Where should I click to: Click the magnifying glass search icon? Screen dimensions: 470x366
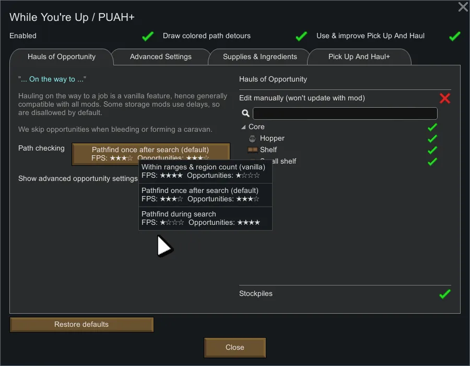coord(245,113)
